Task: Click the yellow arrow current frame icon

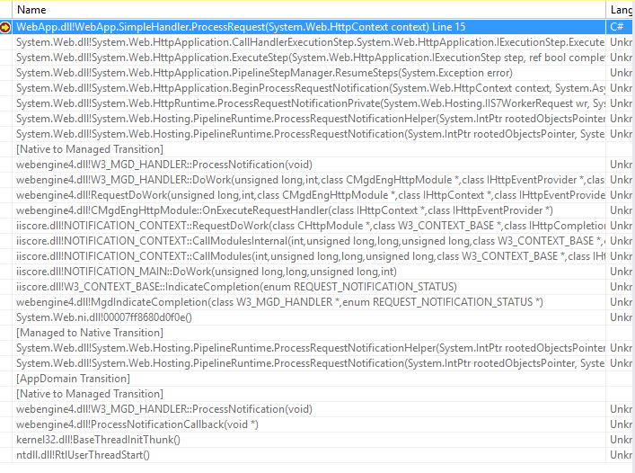Action: (x=6, y=28)
